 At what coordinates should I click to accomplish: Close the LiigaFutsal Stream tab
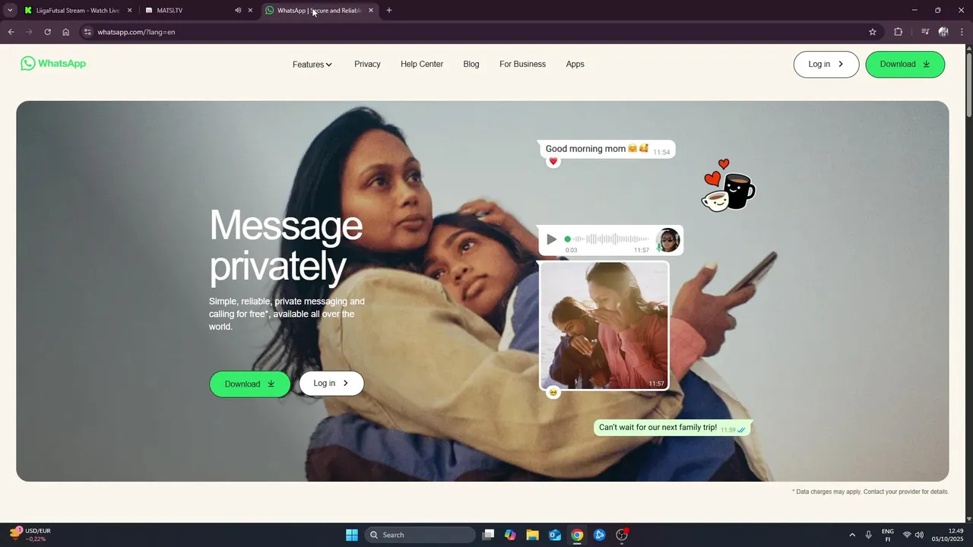129,11
